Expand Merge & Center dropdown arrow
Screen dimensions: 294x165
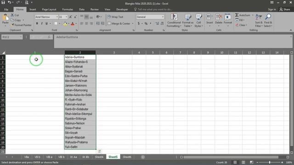coord(133,23)
